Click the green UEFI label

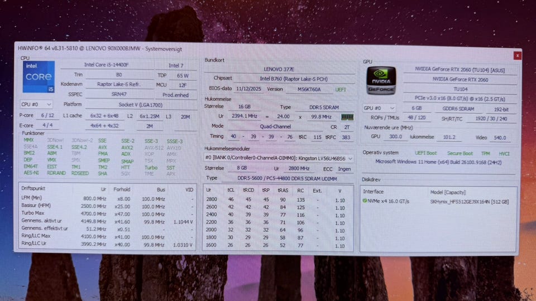pyautogui.click(x=341, y=90)
